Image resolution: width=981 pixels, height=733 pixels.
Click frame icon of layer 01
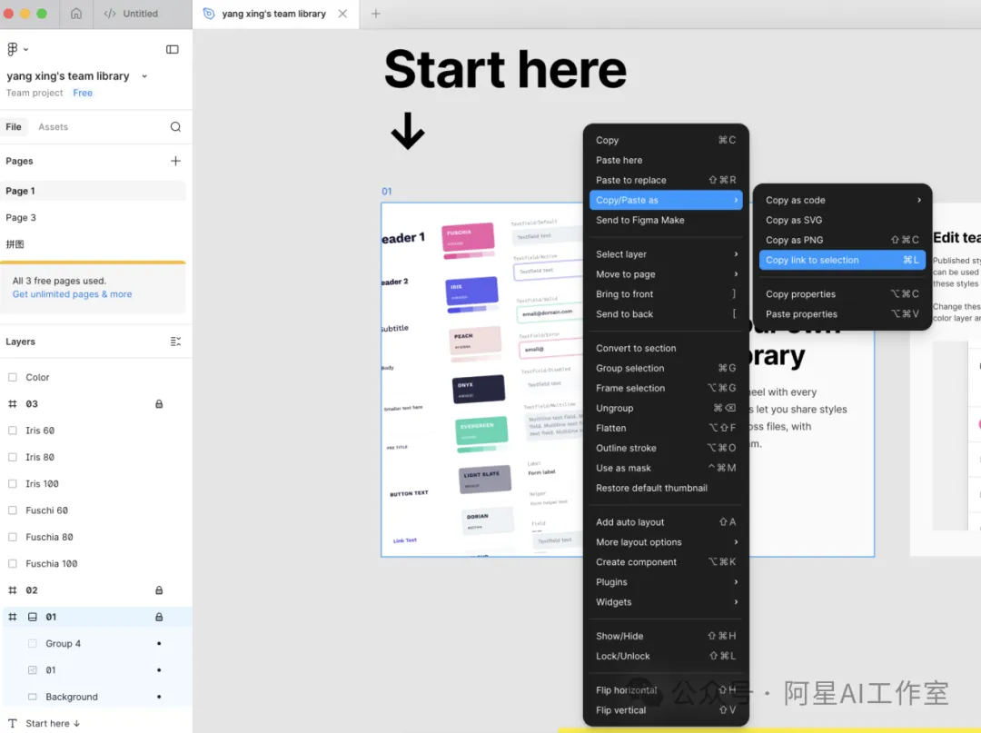pyautogui.click(x=13, y=617)
